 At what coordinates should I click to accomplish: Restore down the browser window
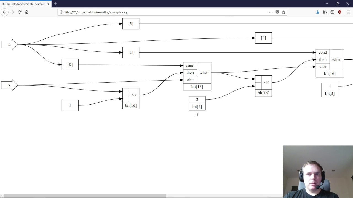(x=337, y=4)
